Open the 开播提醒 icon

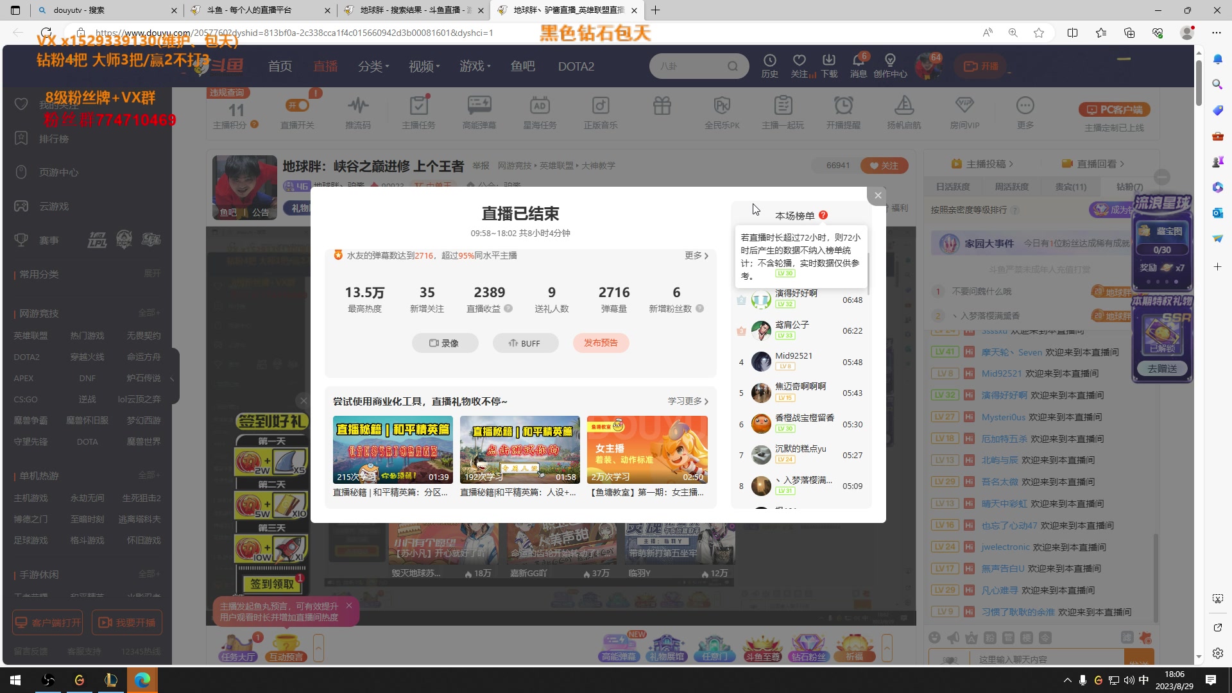[843, 112]
